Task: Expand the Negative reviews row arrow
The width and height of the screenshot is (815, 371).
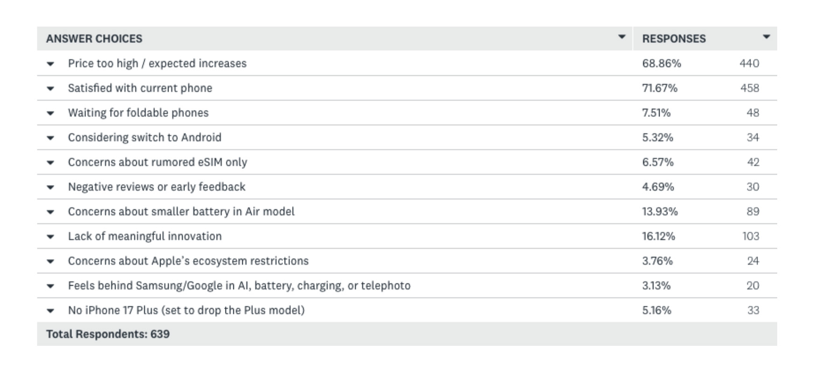Action: [x=50, y=187]
